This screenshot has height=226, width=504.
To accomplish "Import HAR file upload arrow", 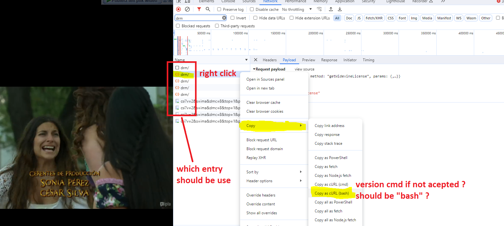I will (331, 9).
